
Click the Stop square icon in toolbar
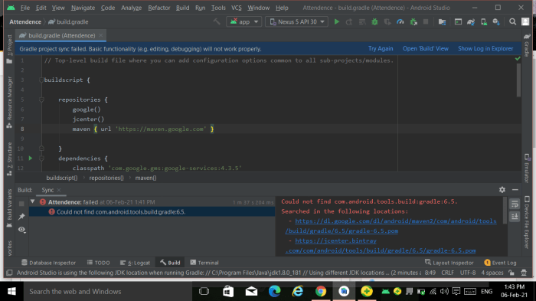click(x=426, y=21)
